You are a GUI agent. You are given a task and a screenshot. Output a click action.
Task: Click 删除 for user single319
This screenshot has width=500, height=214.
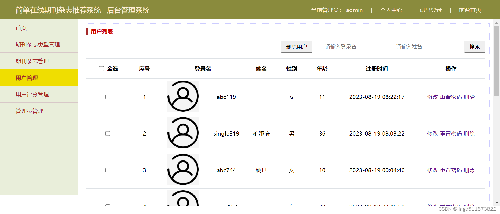(469, 133)
